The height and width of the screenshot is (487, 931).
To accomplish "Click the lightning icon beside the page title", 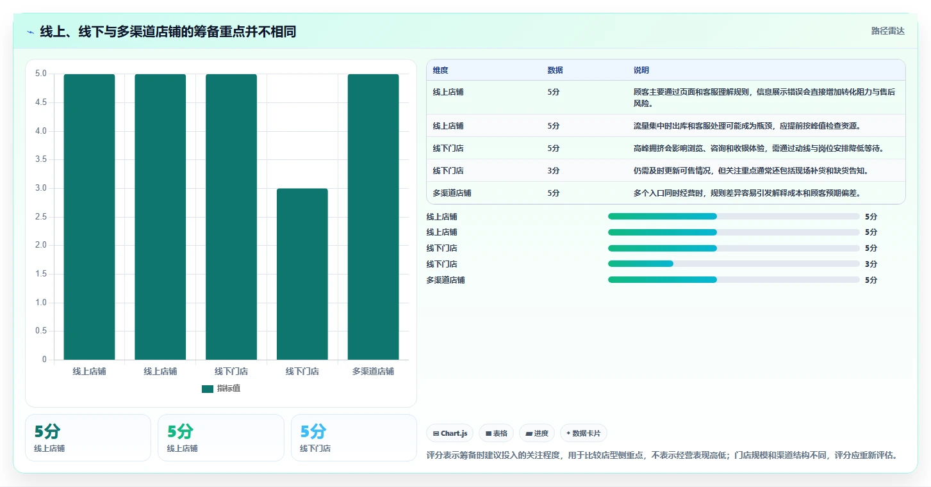I will coord(31,32).
